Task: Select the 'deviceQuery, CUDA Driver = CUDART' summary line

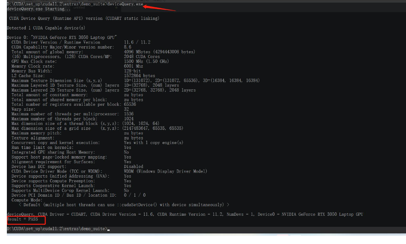Action: pyautogui.click(x=185, y=215)
